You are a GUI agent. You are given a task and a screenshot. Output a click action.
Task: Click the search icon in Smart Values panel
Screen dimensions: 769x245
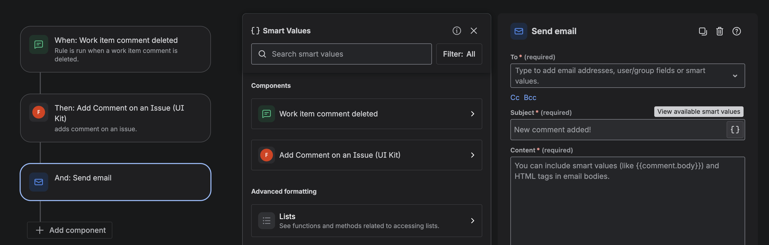[x=262, y=54]
